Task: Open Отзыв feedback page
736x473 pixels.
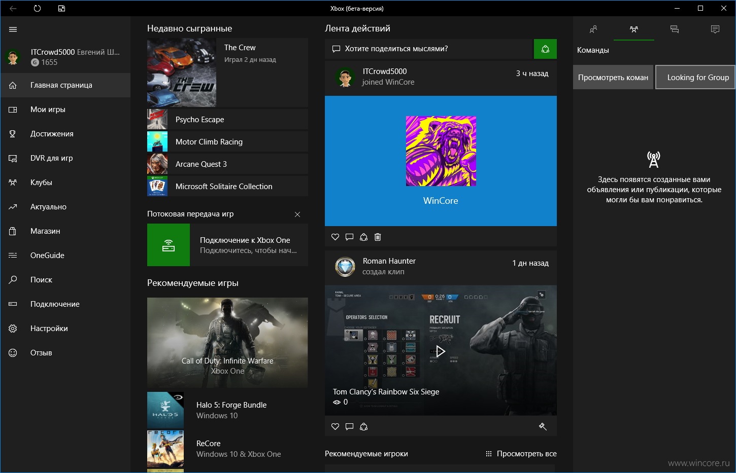Action: (x=65, y=353)
